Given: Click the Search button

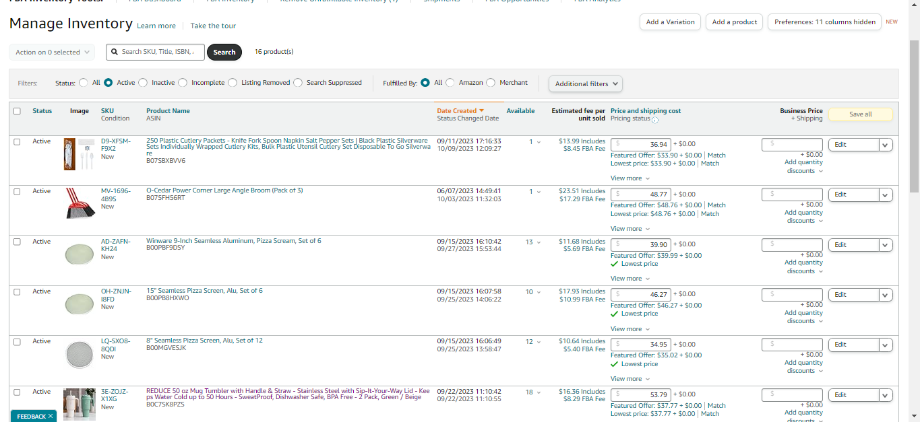Looking at the screenshot, I should tap(224, 52).
